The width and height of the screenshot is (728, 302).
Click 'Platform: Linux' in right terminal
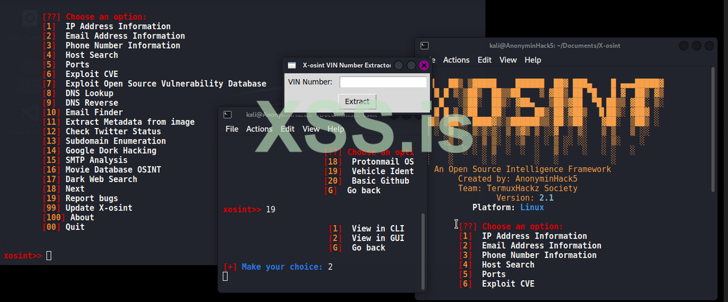tap(508, 208)
